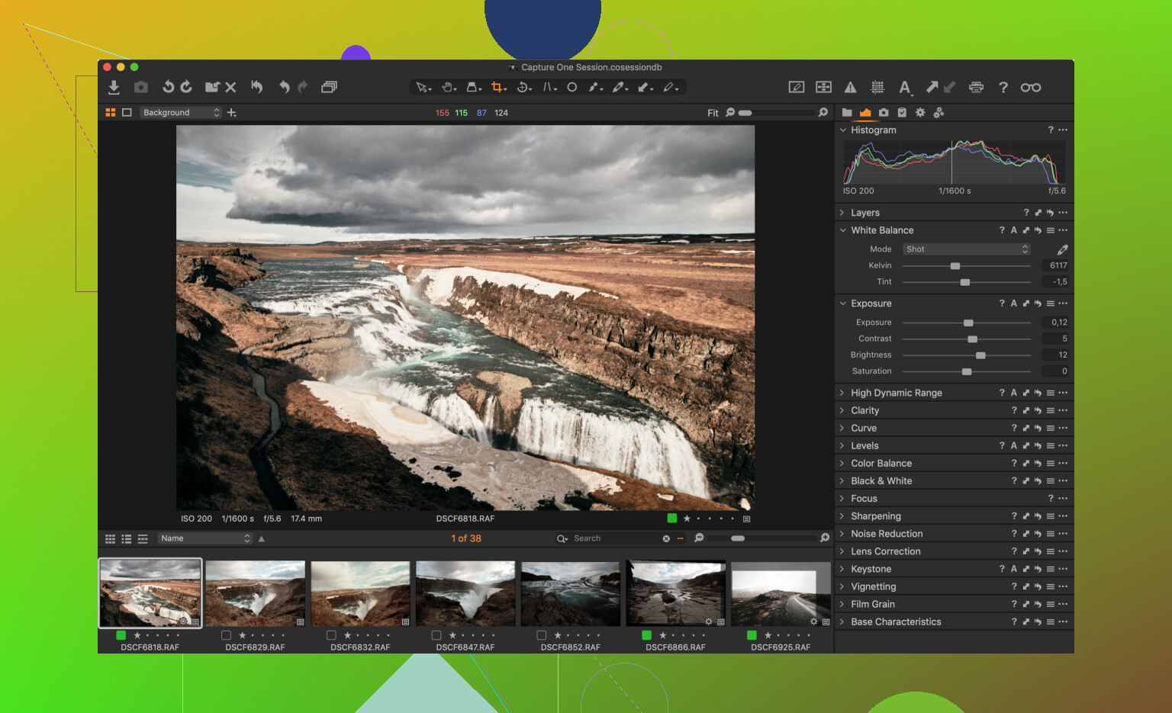Collapse the Exposure panel
The image size is (1172, 713).
(842, 303)
